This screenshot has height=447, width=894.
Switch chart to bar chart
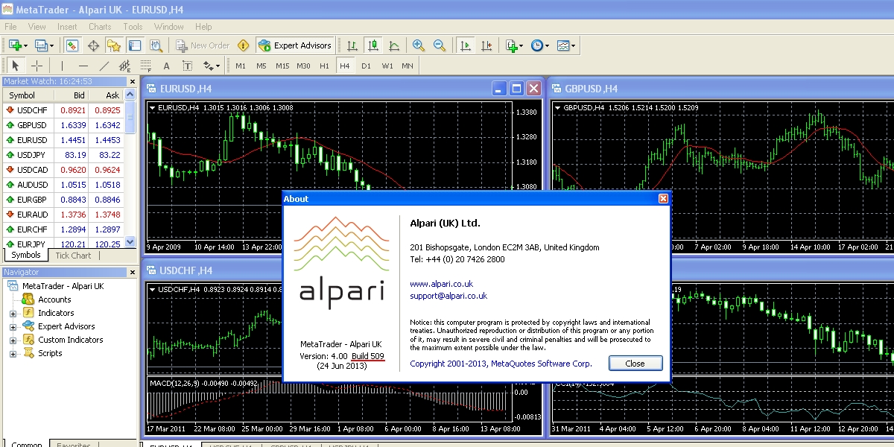[352, 45]
